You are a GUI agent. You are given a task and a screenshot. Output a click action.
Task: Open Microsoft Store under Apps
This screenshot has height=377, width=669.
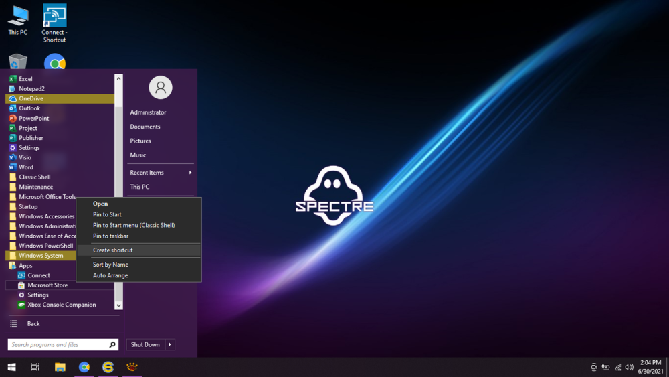tap(60, 285)
